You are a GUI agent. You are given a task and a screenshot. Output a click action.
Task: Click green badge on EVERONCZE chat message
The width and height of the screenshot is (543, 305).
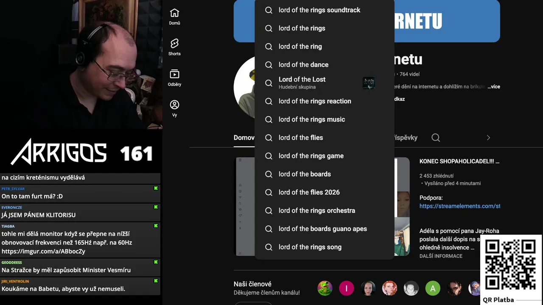(x=156, y=207)
